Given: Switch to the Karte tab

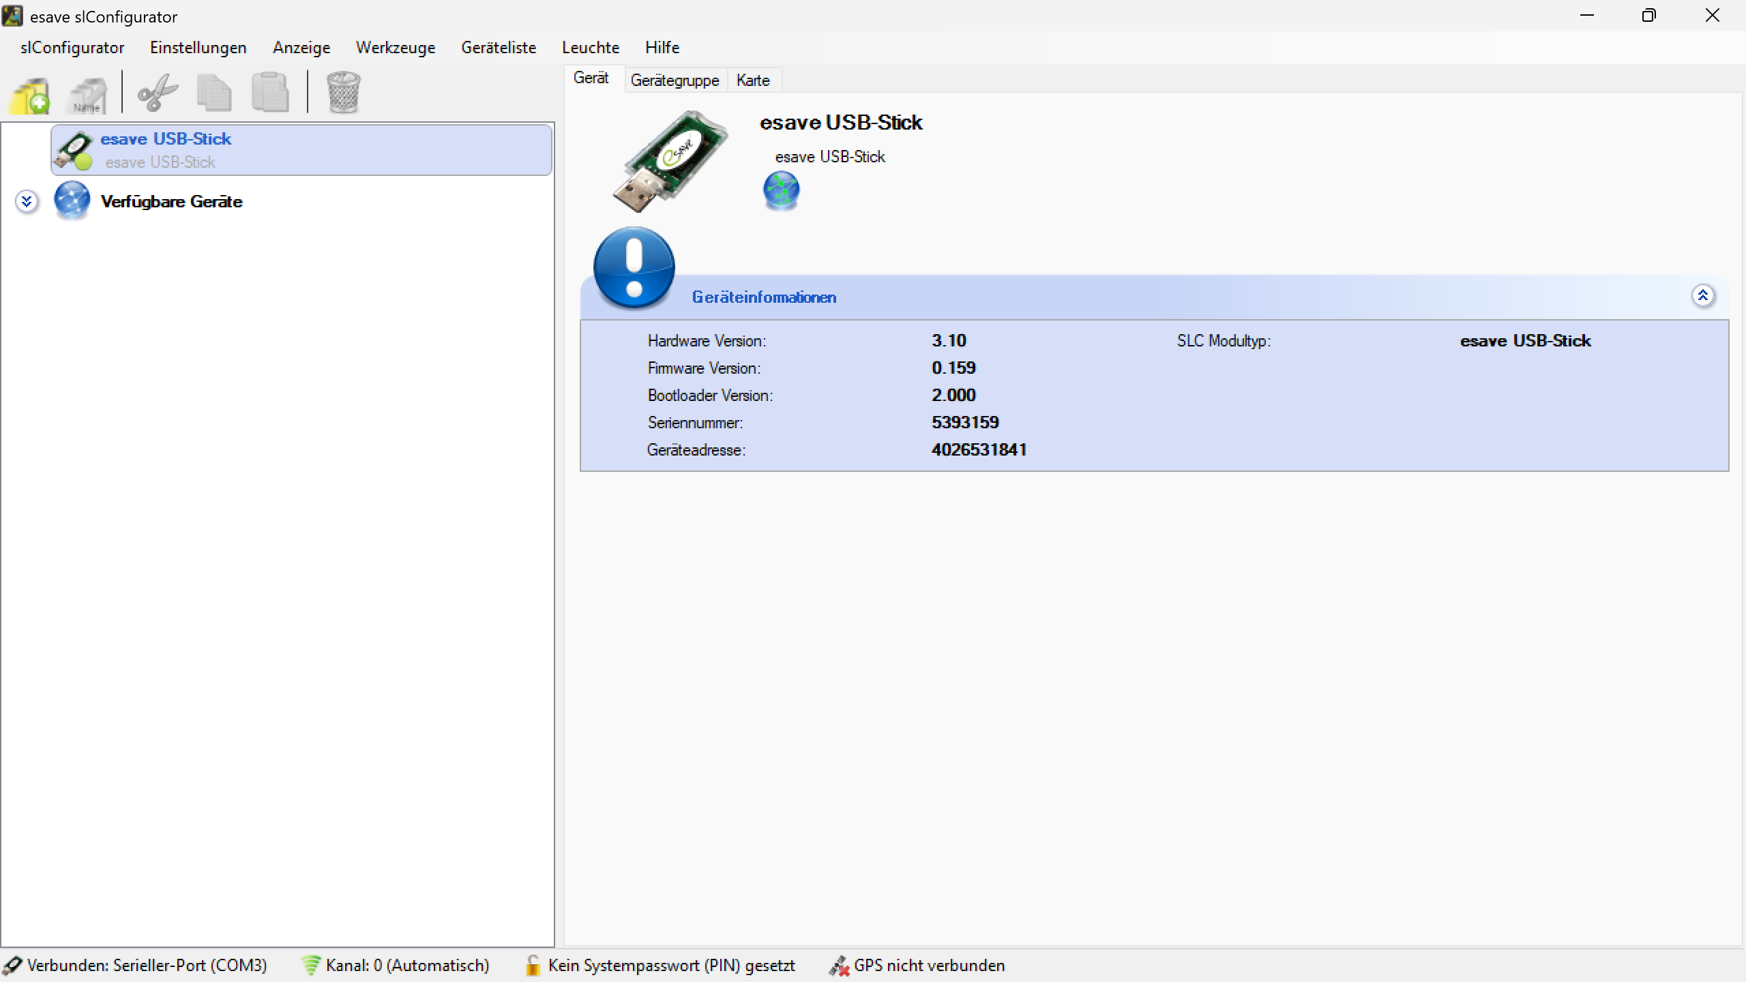Looking at the screenshot, I should [753, 80].
